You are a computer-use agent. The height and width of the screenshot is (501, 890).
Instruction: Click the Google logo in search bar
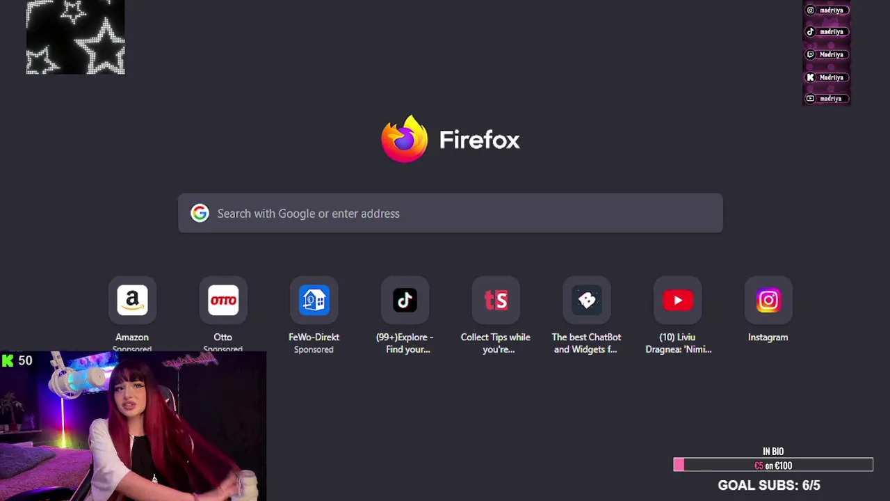coord(200,213)
